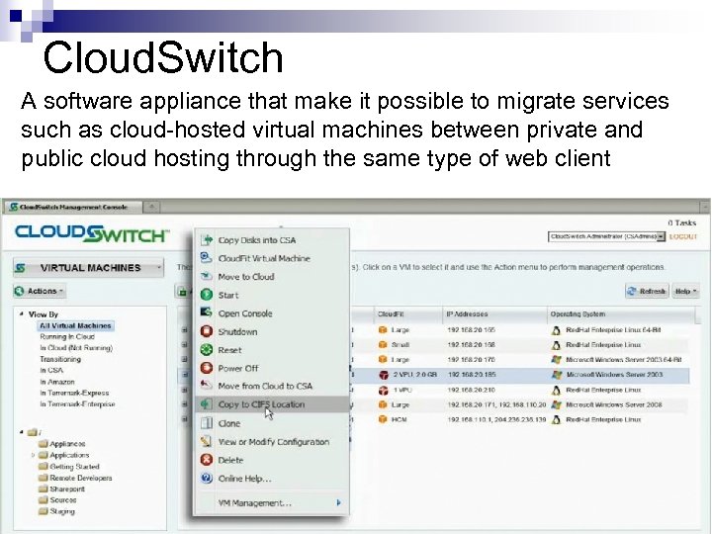
Task: Select the Running In Cloud filter
Action: [x=67, y=336]
